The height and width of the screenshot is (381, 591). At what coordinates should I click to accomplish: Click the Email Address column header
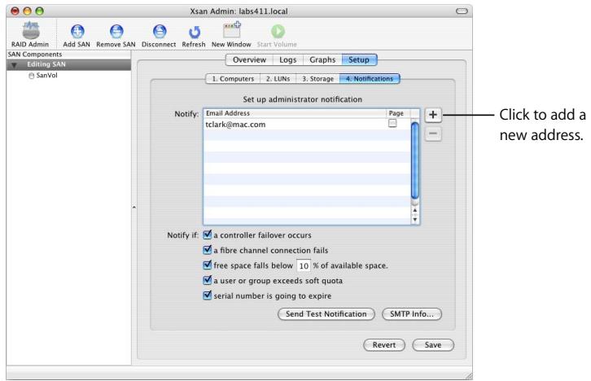[x=295, y=113]
